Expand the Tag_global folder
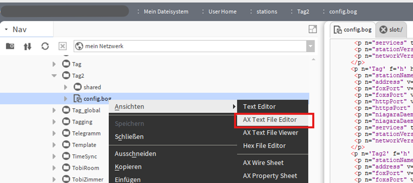Viewport: 413px width, 183px height. point(54,110)
